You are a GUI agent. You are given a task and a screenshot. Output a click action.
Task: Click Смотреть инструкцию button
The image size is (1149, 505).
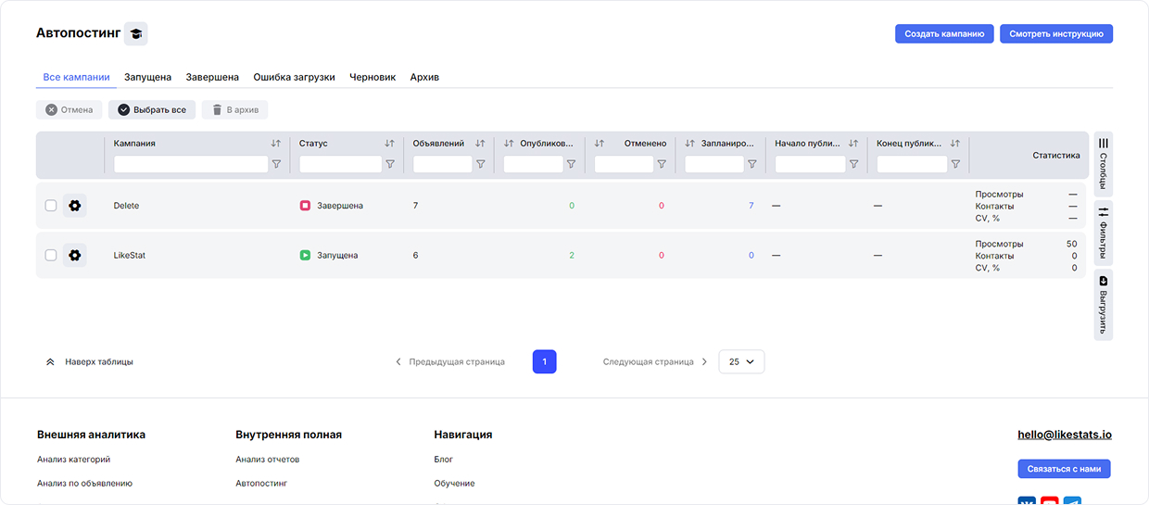[1055, 33]
